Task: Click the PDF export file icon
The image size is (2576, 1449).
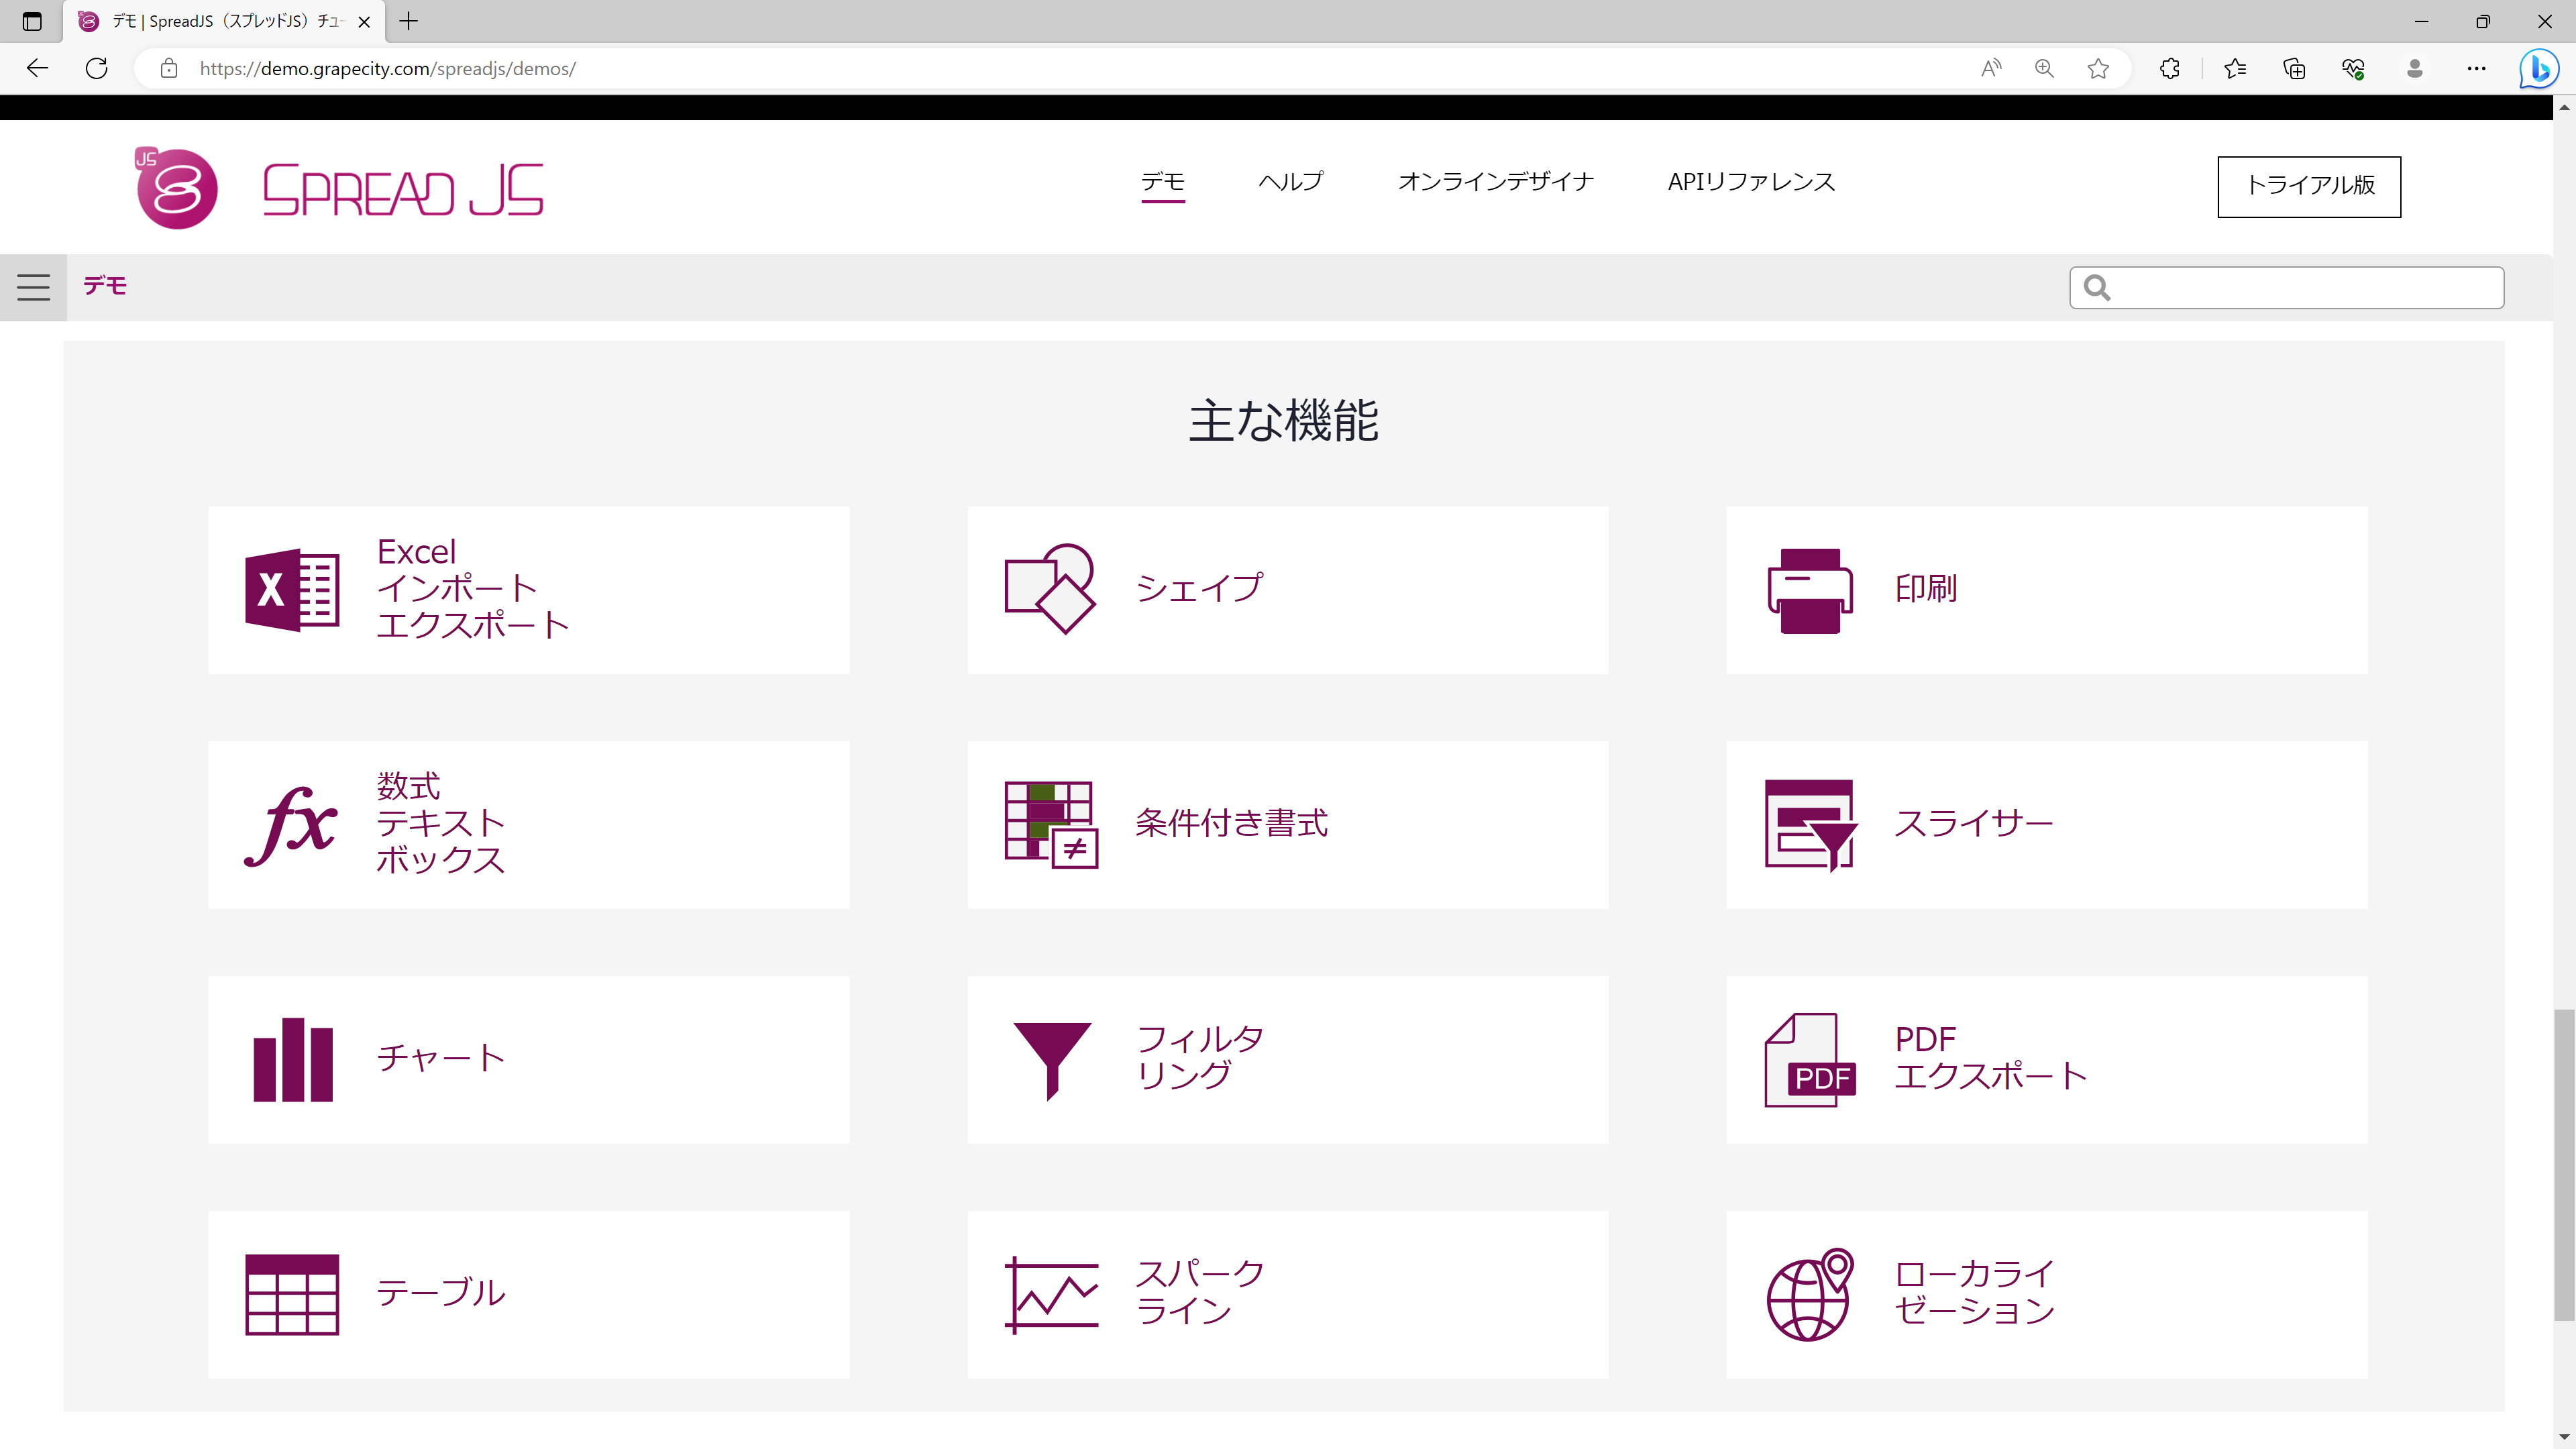Action: 1810,1060
